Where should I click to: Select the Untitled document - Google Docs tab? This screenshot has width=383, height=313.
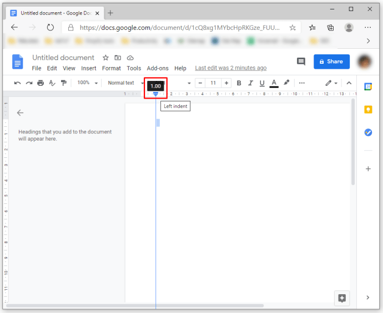pos(55,13)
